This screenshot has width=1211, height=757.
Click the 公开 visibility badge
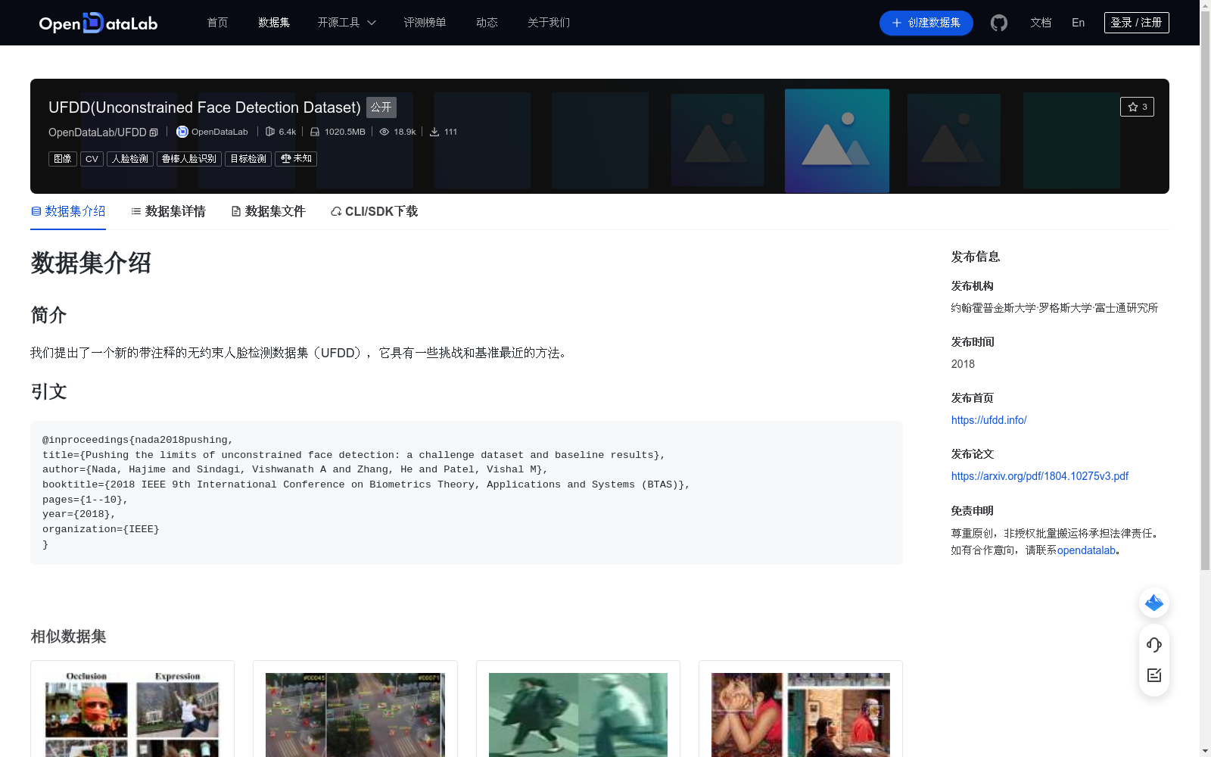381,107
